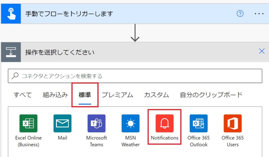The height and width of the screenshot is (157, 269).
Task: Expand the 手動でフローをトリガーします trigger card
Action: coord(128,14)
